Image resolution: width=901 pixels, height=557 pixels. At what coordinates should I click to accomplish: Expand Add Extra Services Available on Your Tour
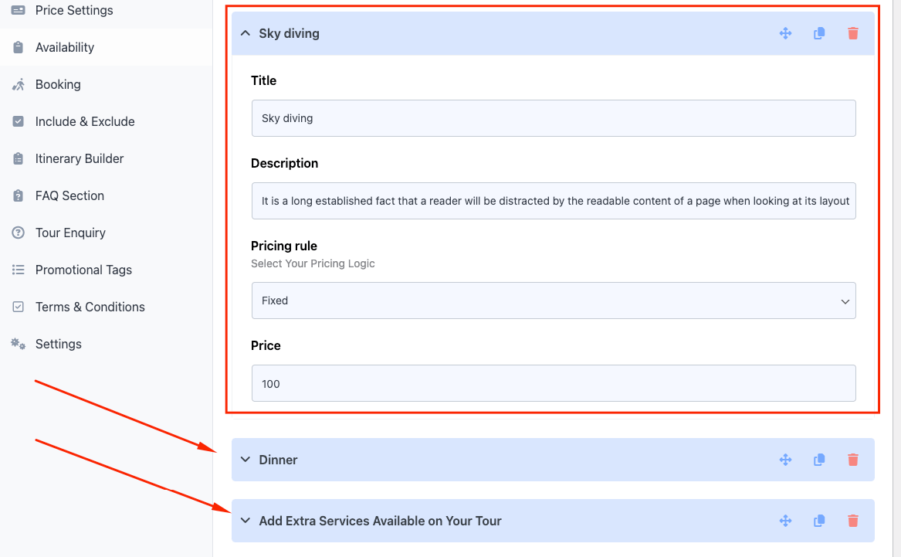click(x=246, y=521)
